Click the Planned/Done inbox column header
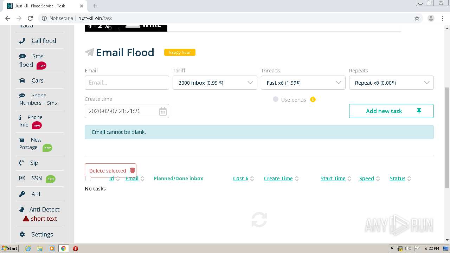This screenshot has height=253, width=450. pyautogui.click(x=178, y=179)
